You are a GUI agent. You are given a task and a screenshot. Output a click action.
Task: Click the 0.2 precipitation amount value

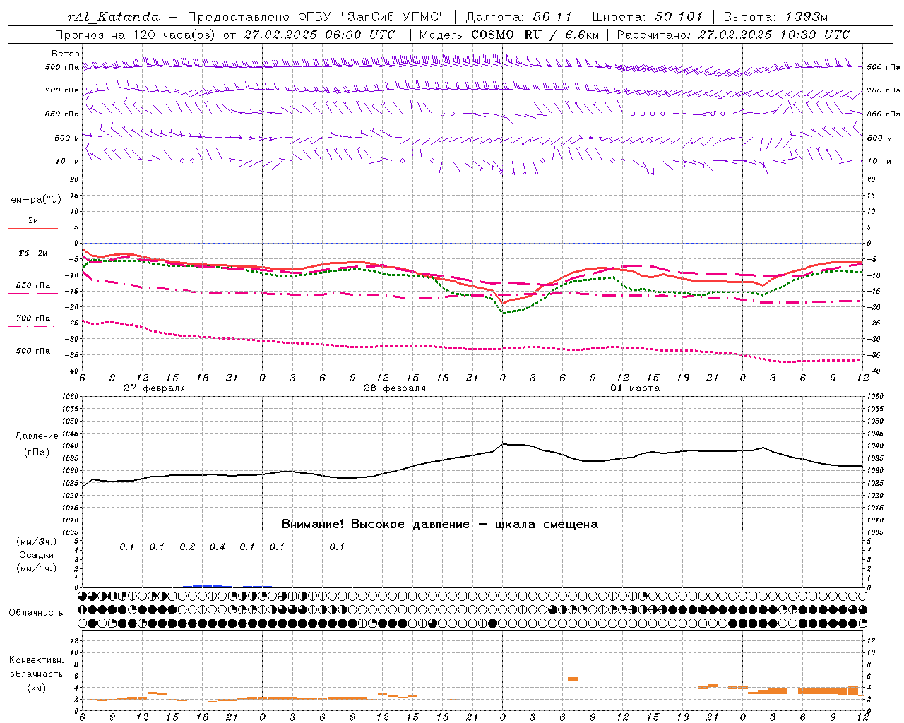(x=187, y=546)
